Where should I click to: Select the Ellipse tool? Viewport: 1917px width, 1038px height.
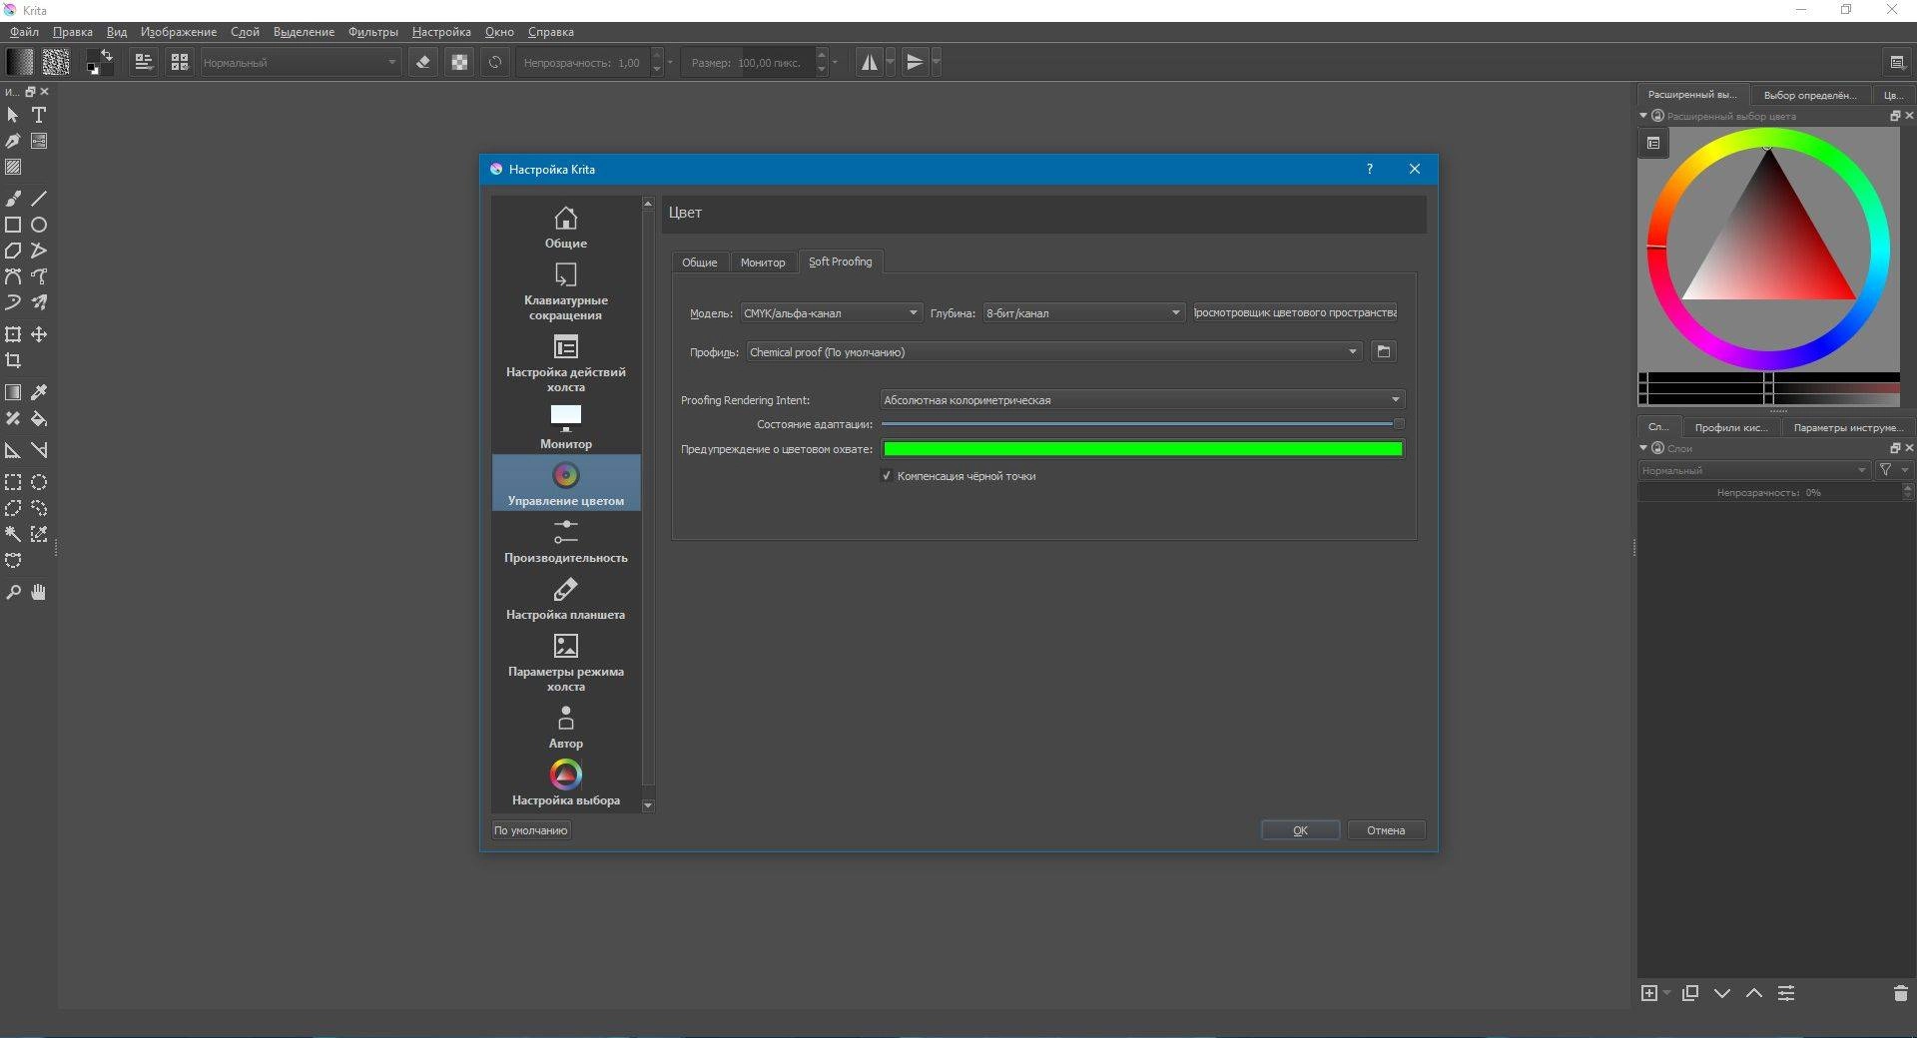point(39,225)
